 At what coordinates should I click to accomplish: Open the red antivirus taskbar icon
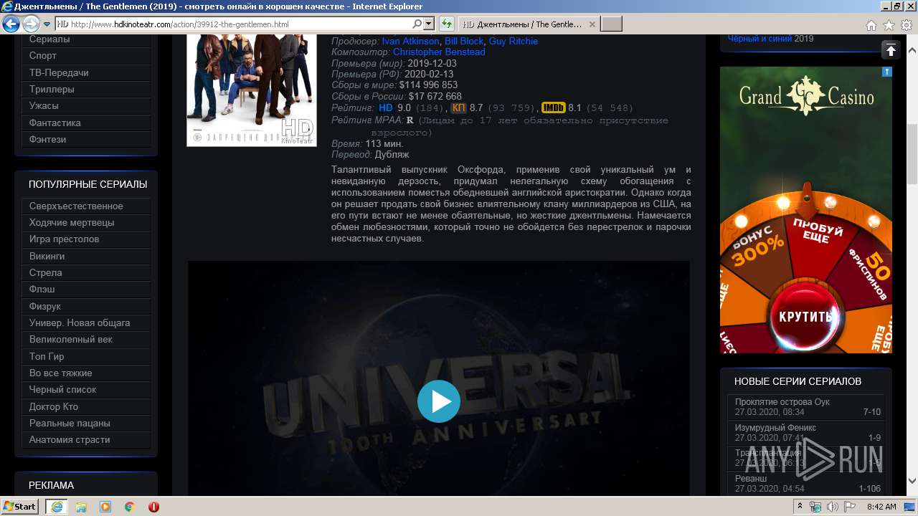point(153,507)
